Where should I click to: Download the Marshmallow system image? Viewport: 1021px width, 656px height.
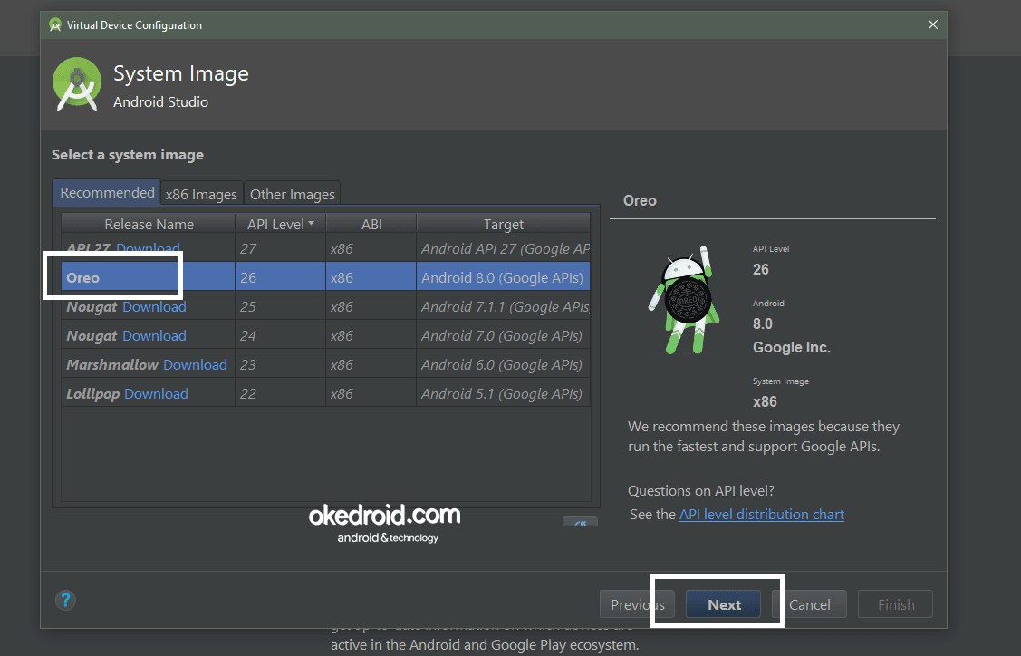196,365
